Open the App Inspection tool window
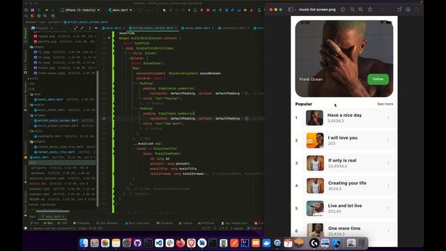Viewport: 446px width, 251px height. (234, 223)
